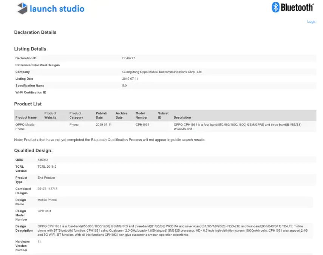Click the Product List heading

pos(28,104)
